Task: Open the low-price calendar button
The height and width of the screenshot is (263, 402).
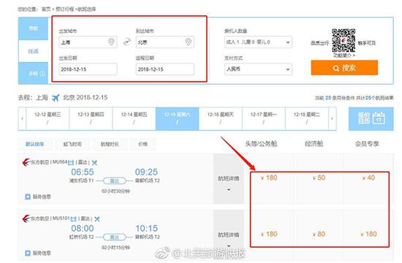Action: pyautogui.click(x=371, y=118)
